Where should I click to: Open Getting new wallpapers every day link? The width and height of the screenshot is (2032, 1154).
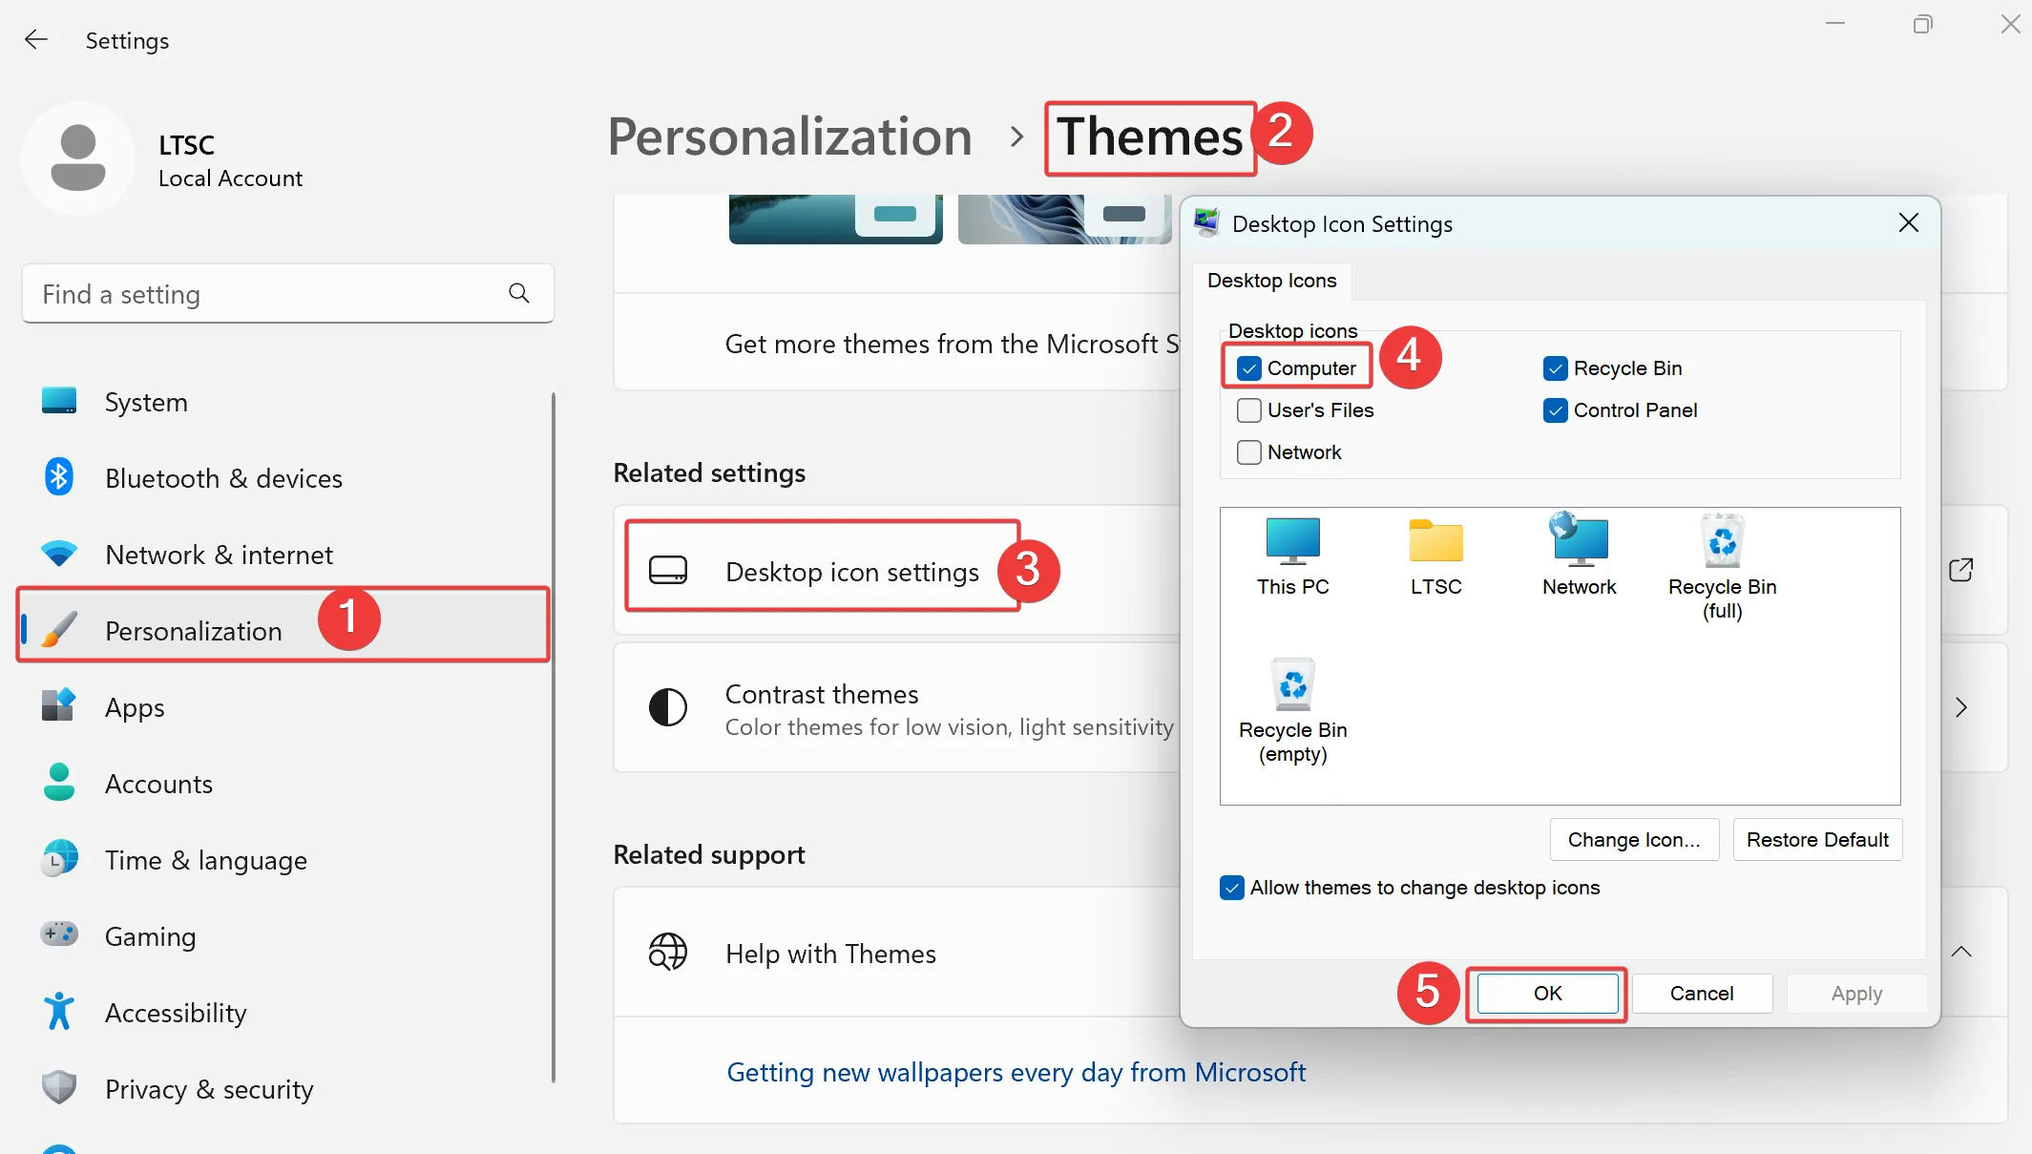tap(1016, 1072)
